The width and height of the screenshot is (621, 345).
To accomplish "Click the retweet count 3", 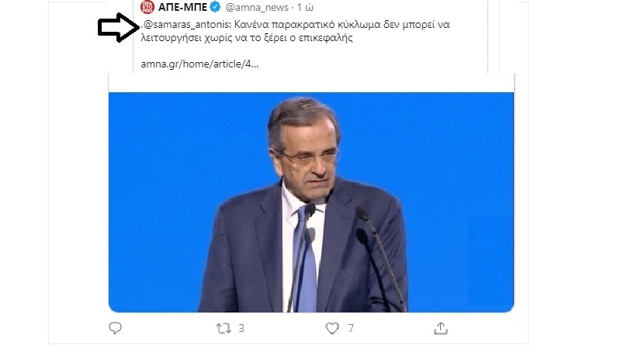I will (x=241, y=328).
